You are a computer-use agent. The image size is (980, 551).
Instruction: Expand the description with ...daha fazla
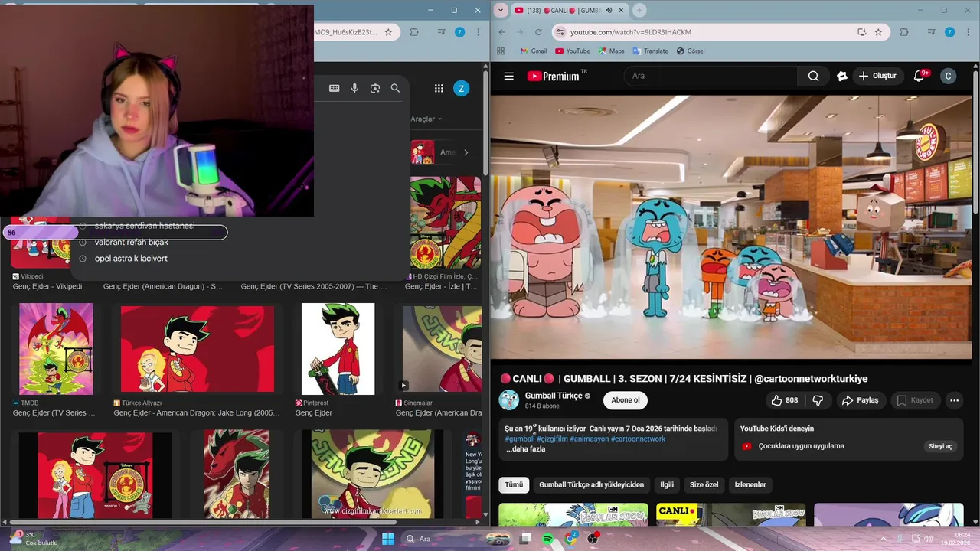pos(525,449)
